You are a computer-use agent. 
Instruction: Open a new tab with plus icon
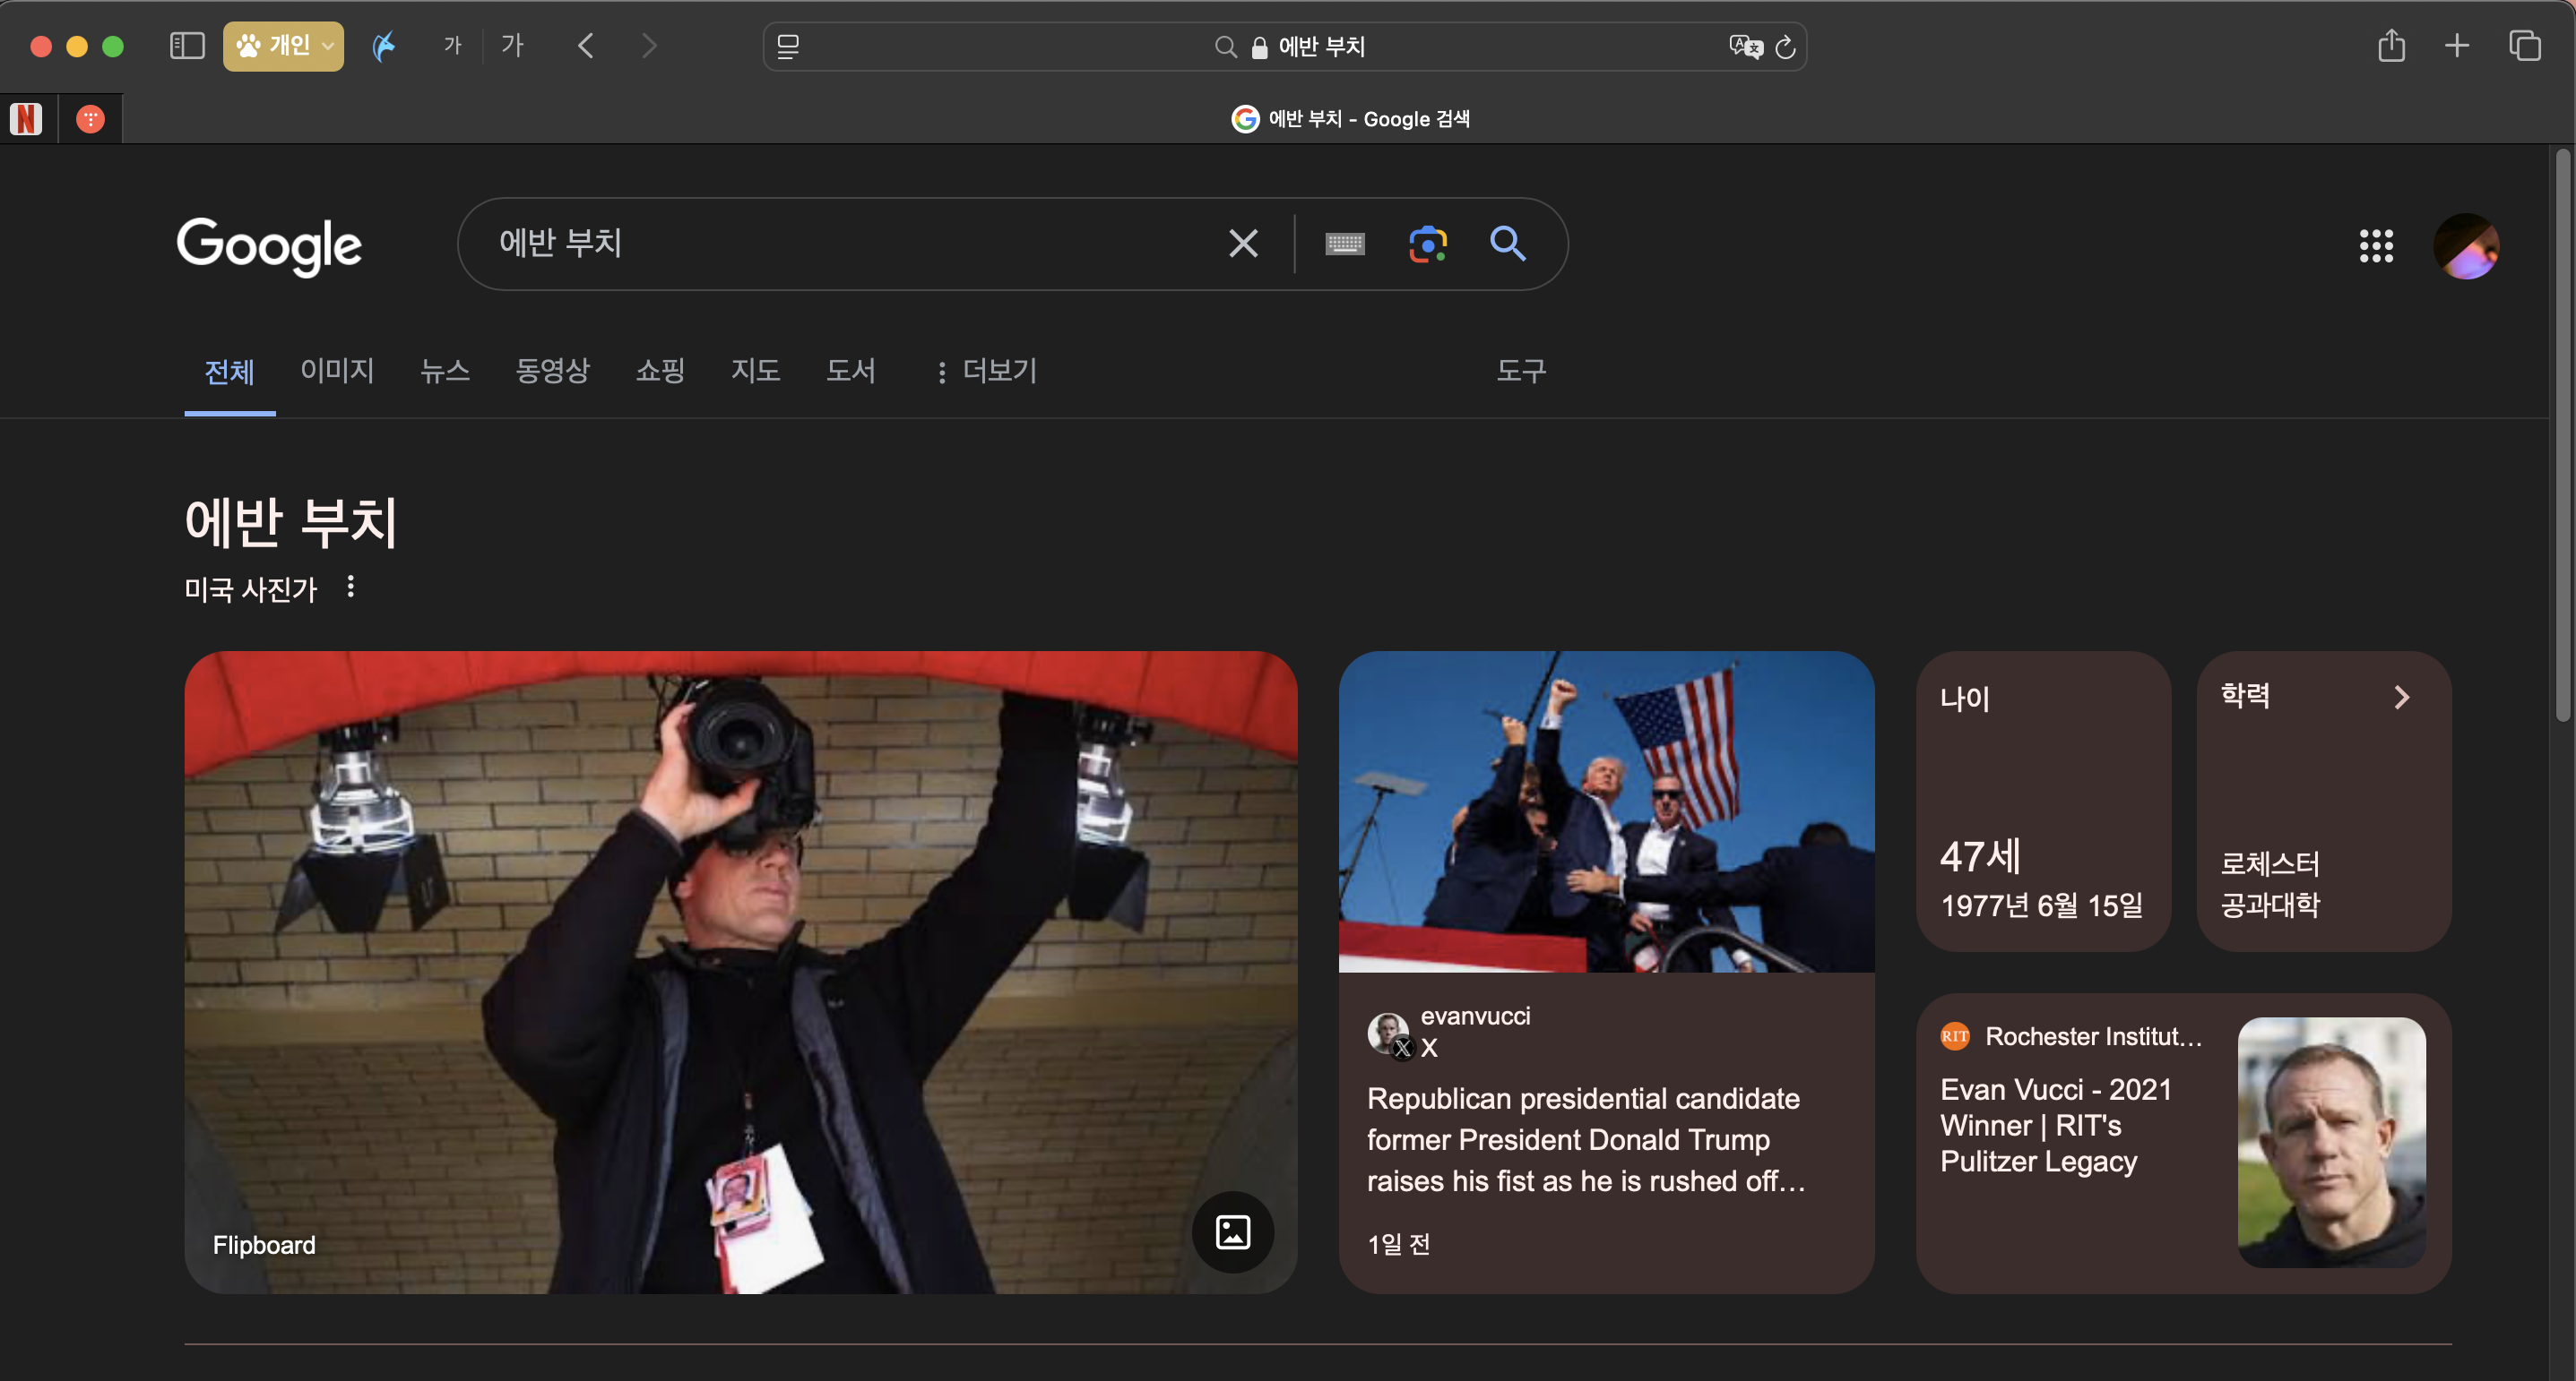[2457, 46]
